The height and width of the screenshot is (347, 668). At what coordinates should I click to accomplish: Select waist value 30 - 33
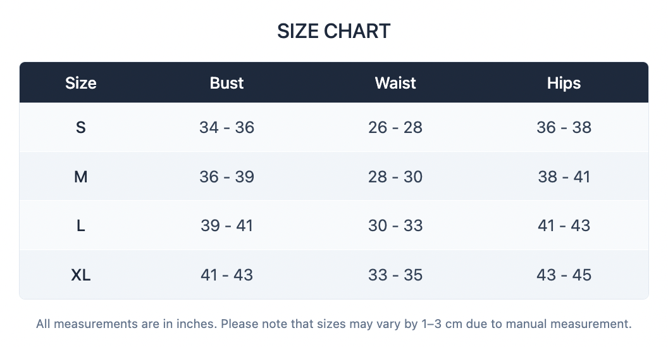click(x=395, y=225)
